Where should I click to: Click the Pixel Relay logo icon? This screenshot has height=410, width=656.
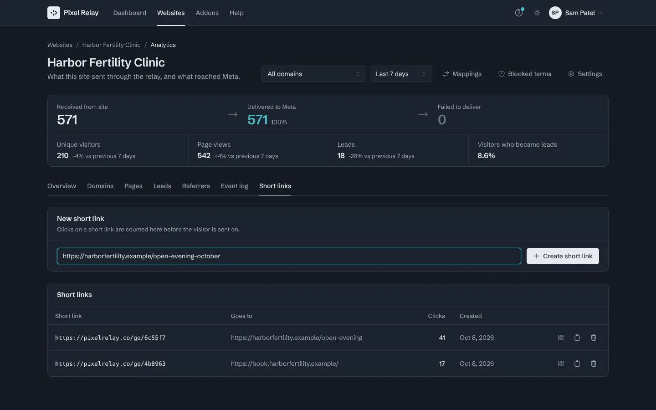coord(54,13)
